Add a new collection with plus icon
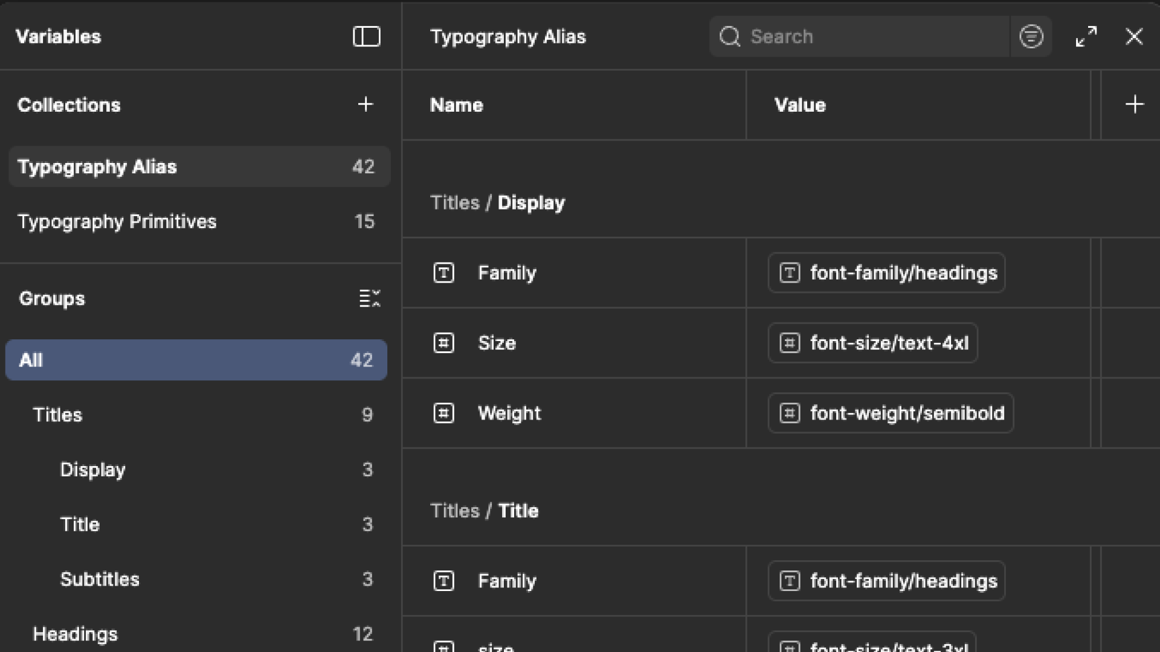 [365, 104]
